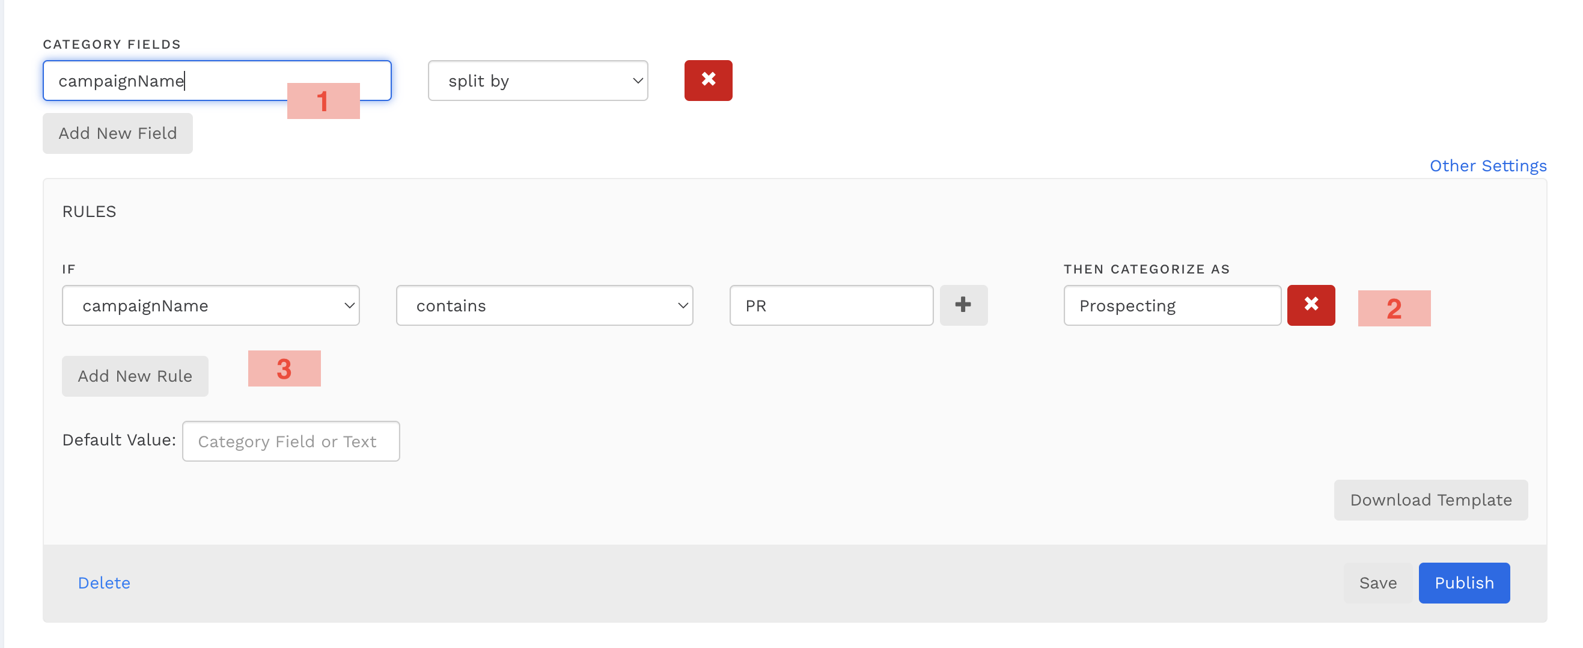This screenshot has height=648, width=1583.
Task: Click the PR condition value field
Action: [x=831, y=304]
